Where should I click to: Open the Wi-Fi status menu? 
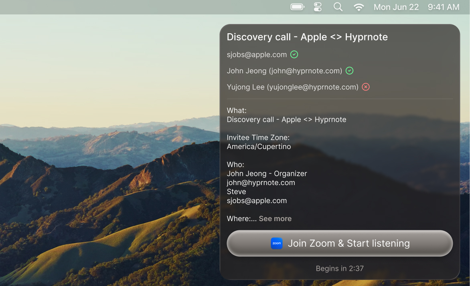coord(359,7)
